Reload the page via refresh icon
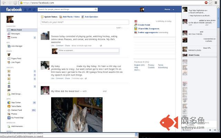This screenshot has width=221, height=138. click(x=15, y=2)
